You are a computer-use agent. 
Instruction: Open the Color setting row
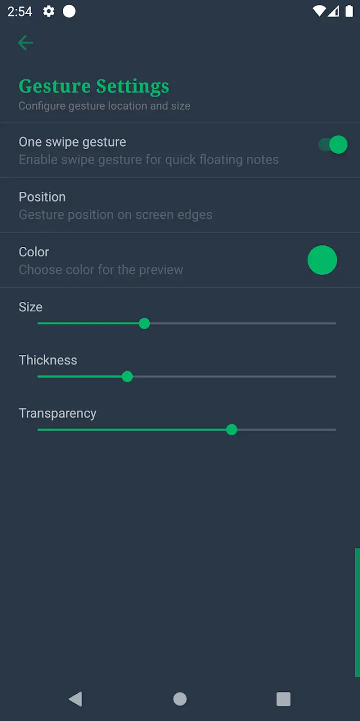tap(180, 260)
